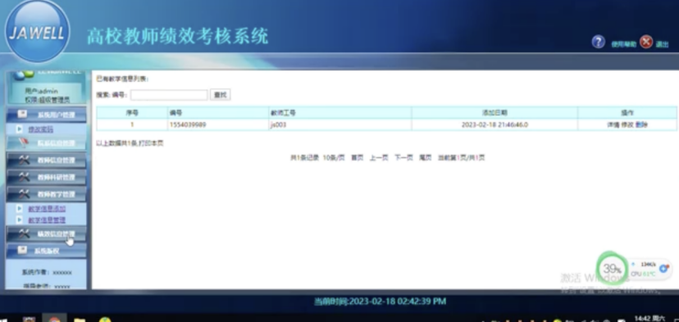Click tools icon on 教师教学管理
679x322 pixels.
click(25, 194)
